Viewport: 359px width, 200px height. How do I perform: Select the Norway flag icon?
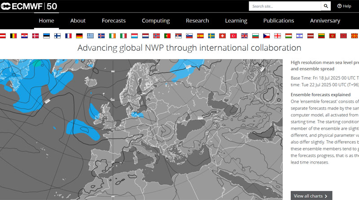(x=156, y=36)
